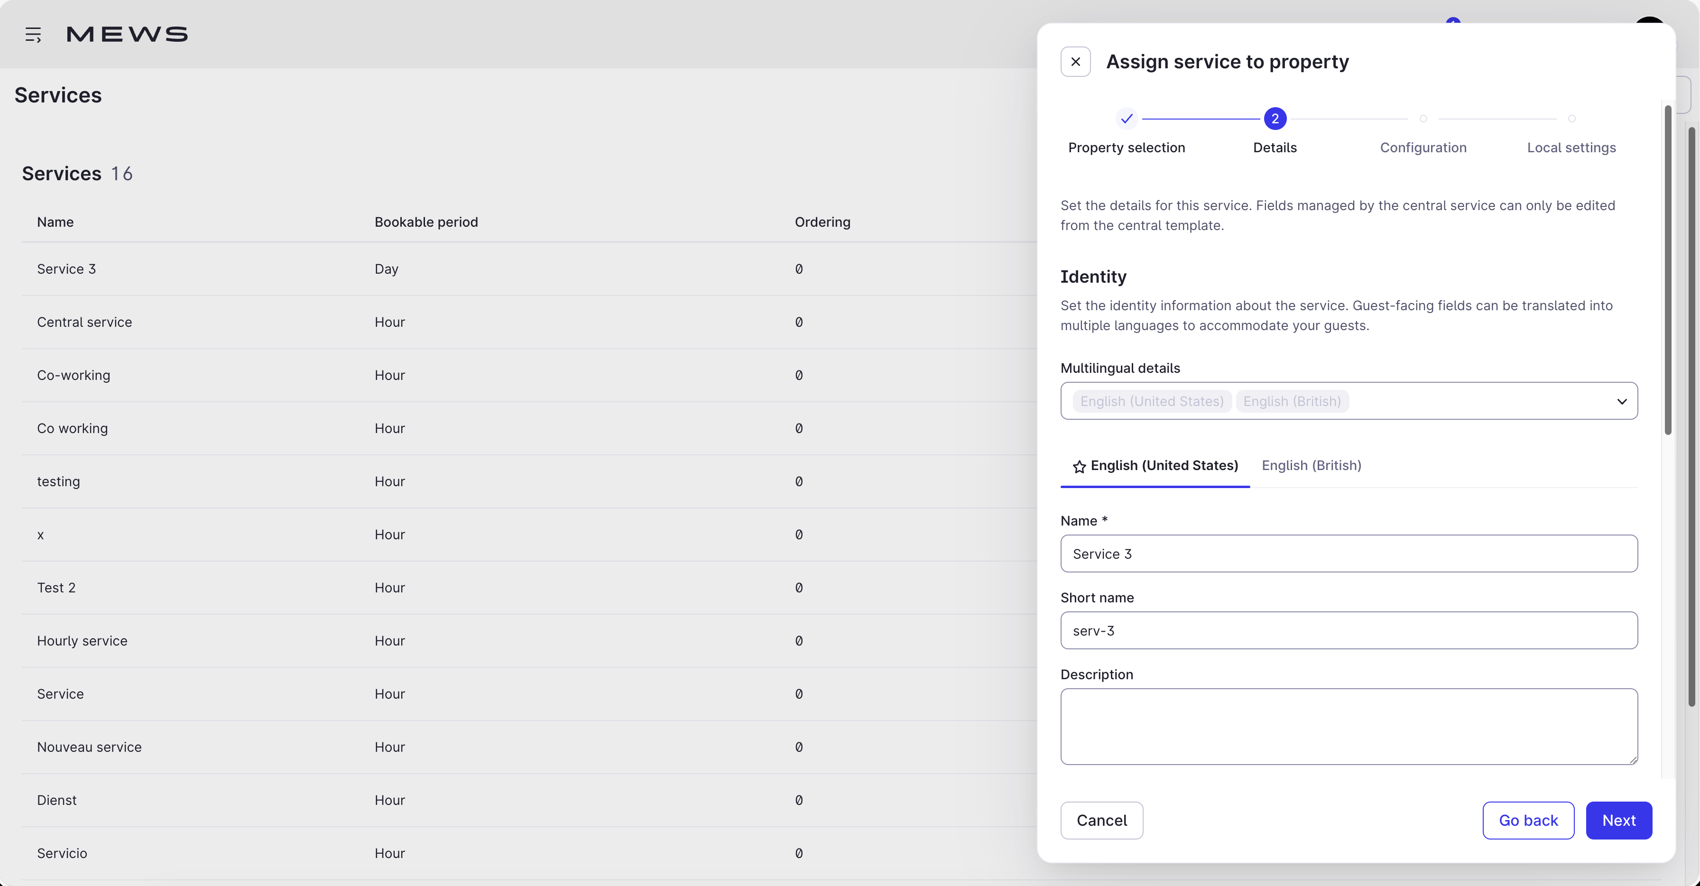
Task: Open the Co working row
Action: (x=529, y=429)
